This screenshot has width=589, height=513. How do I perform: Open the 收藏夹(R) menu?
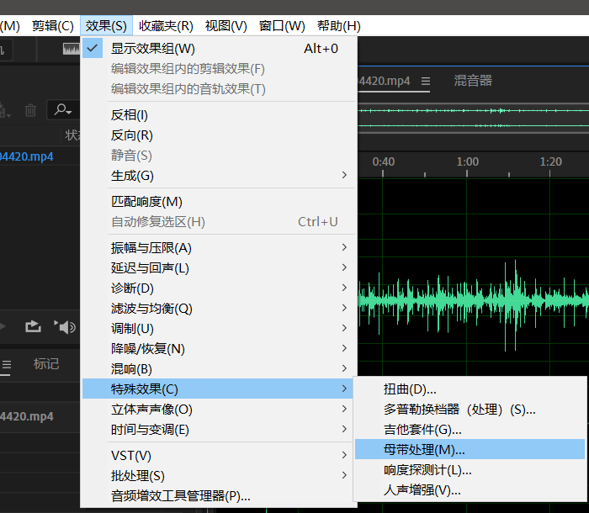coord(166,26)
